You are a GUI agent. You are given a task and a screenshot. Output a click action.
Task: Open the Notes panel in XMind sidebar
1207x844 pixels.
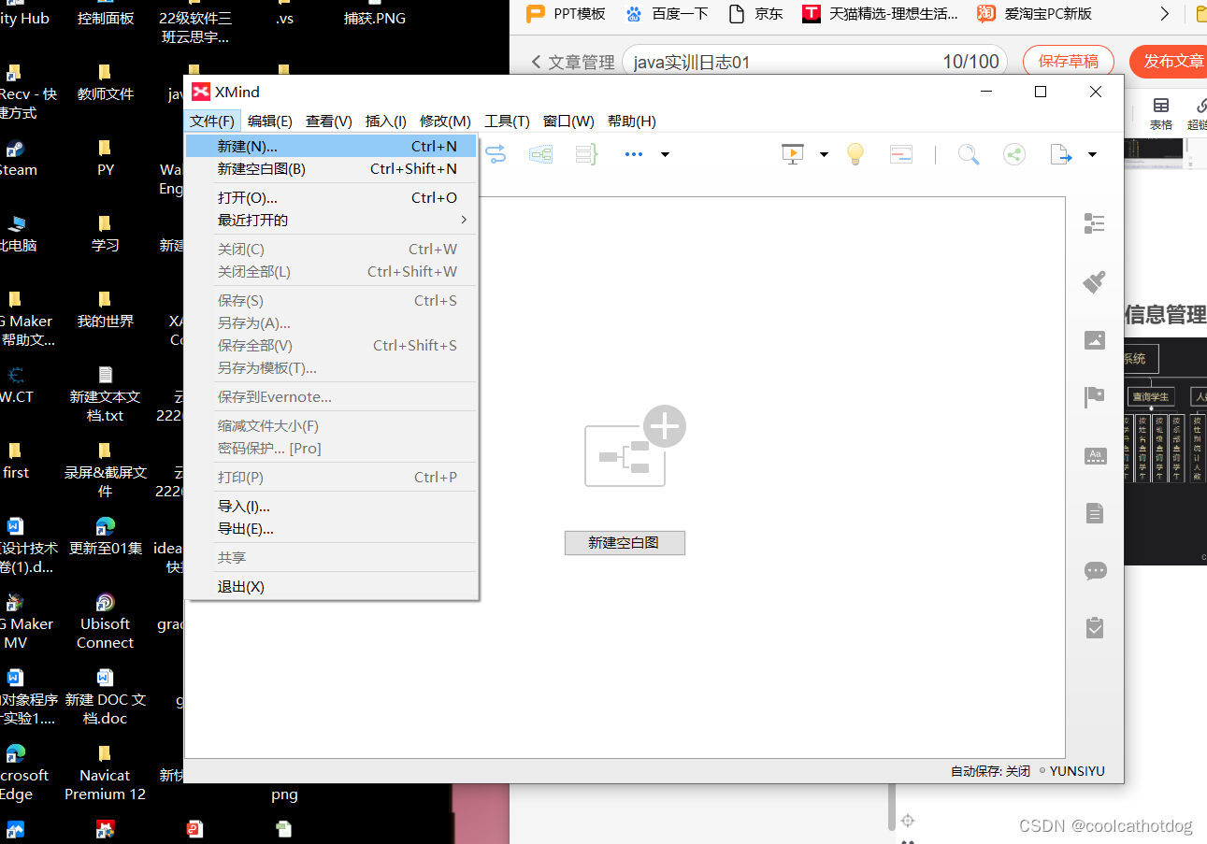(x=1095, y=513)
